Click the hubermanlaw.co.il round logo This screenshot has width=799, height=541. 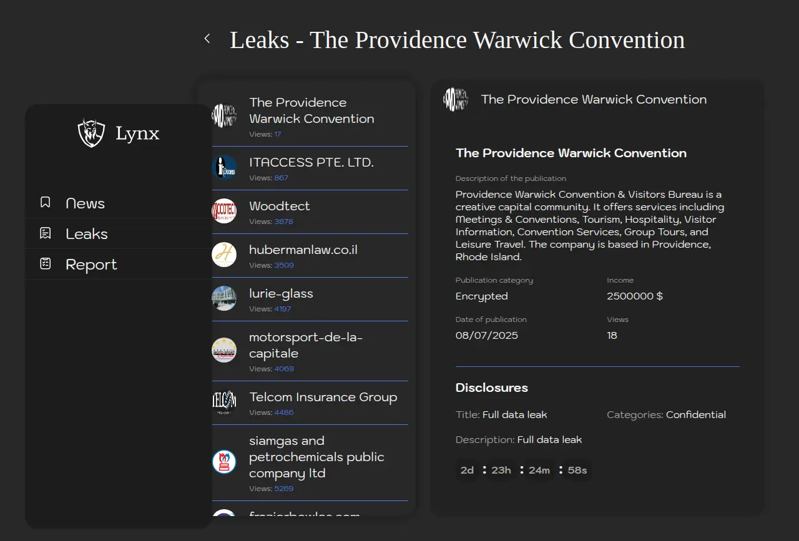click(x=224, y=255)
